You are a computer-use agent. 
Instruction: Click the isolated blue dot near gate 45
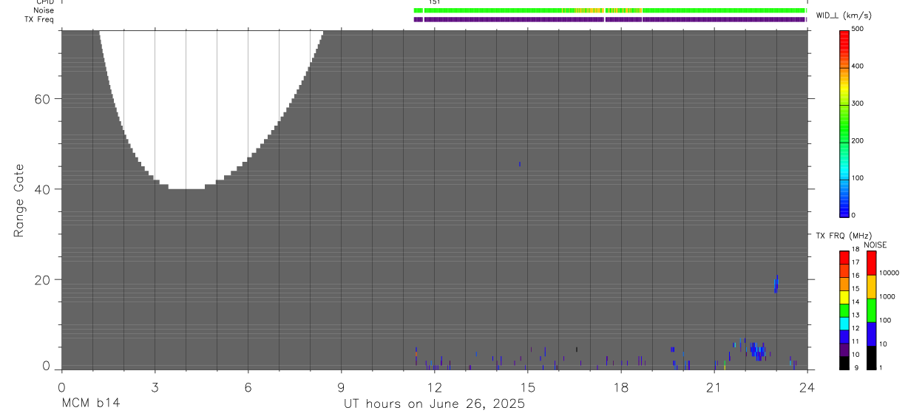520,164
